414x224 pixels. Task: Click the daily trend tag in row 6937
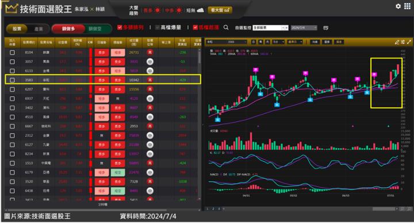click(x=102, y=98)
